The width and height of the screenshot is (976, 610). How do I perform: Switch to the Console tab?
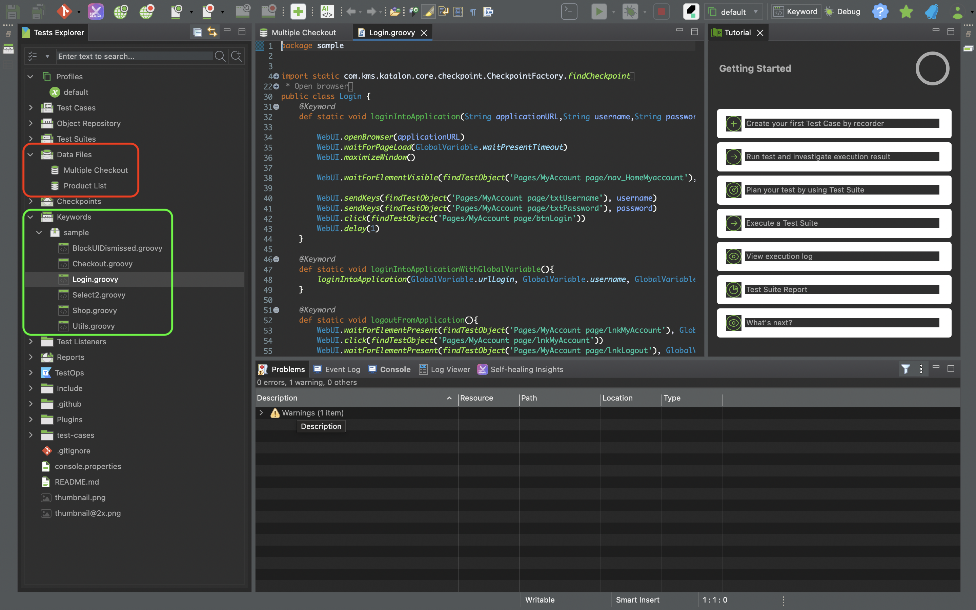pyautogui.click(x=395, y=369)
